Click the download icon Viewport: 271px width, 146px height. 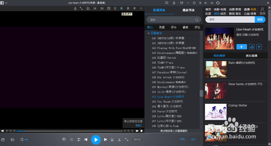tap(119, 139)
